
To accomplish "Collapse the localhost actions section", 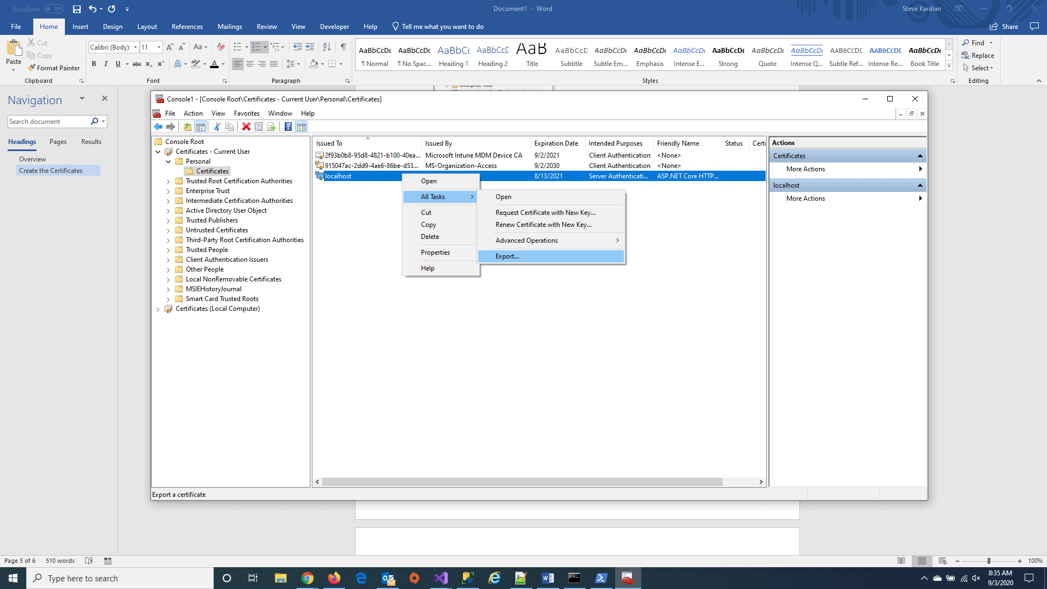I will (920, 185).
